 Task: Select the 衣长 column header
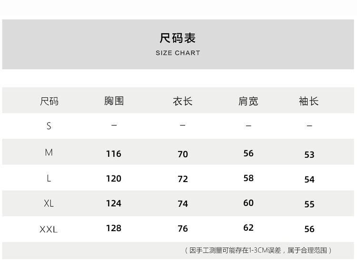point(182,101)
